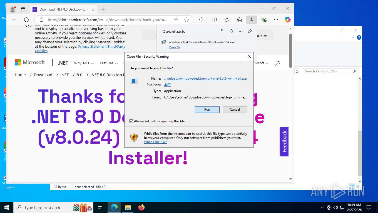378x213 pixels.
Task: Click Cancel in Security Warning dialog
Action: (235, 110)
